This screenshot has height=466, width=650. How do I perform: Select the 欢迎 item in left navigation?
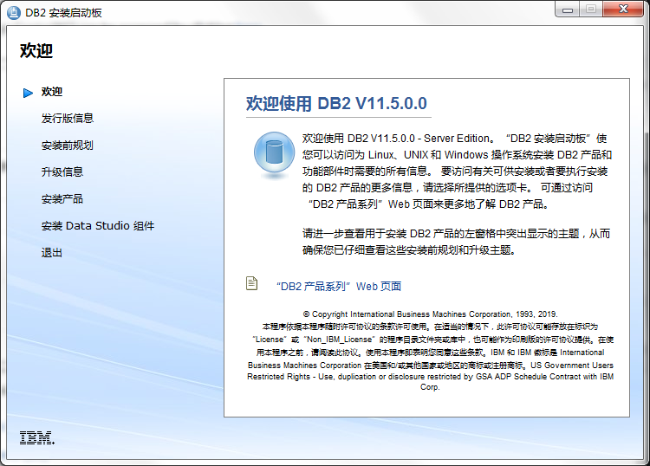[51, 92]
